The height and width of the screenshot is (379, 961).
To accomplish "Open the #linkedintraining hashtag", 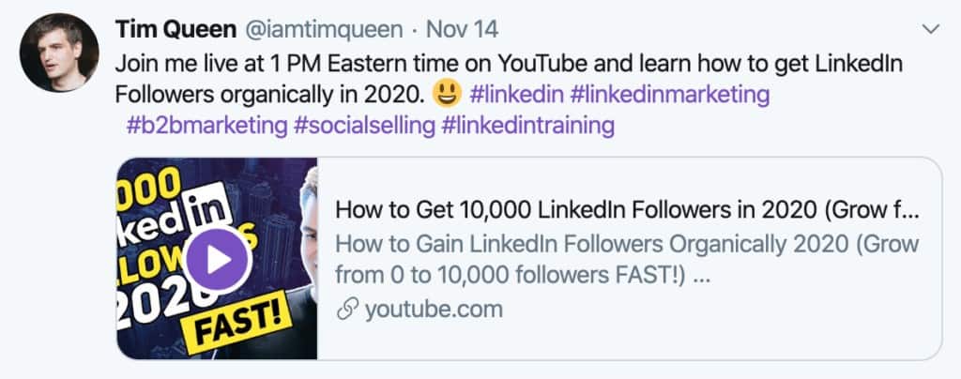I will click(529, 125).
